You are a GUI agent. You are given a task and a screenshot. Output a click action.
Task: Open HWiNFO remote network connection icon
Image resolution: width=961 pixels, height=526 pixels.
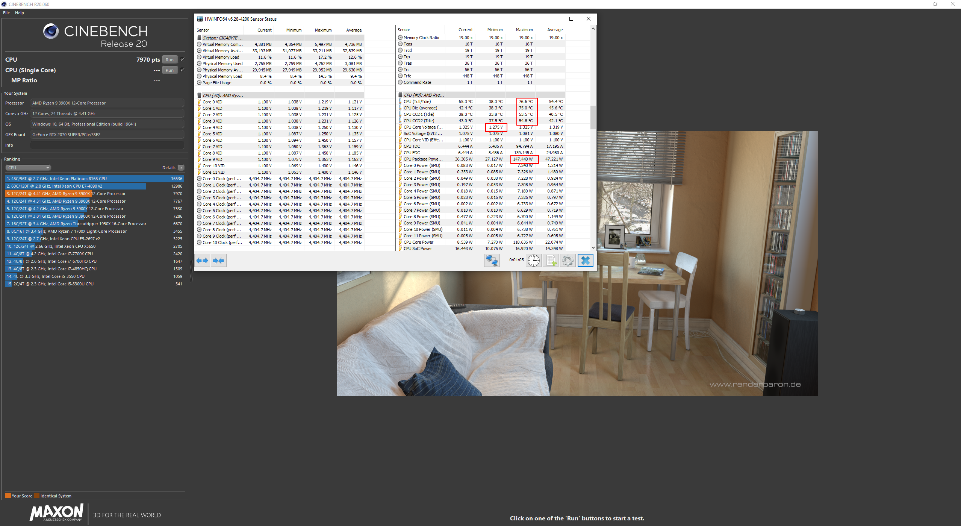point(492,261)
